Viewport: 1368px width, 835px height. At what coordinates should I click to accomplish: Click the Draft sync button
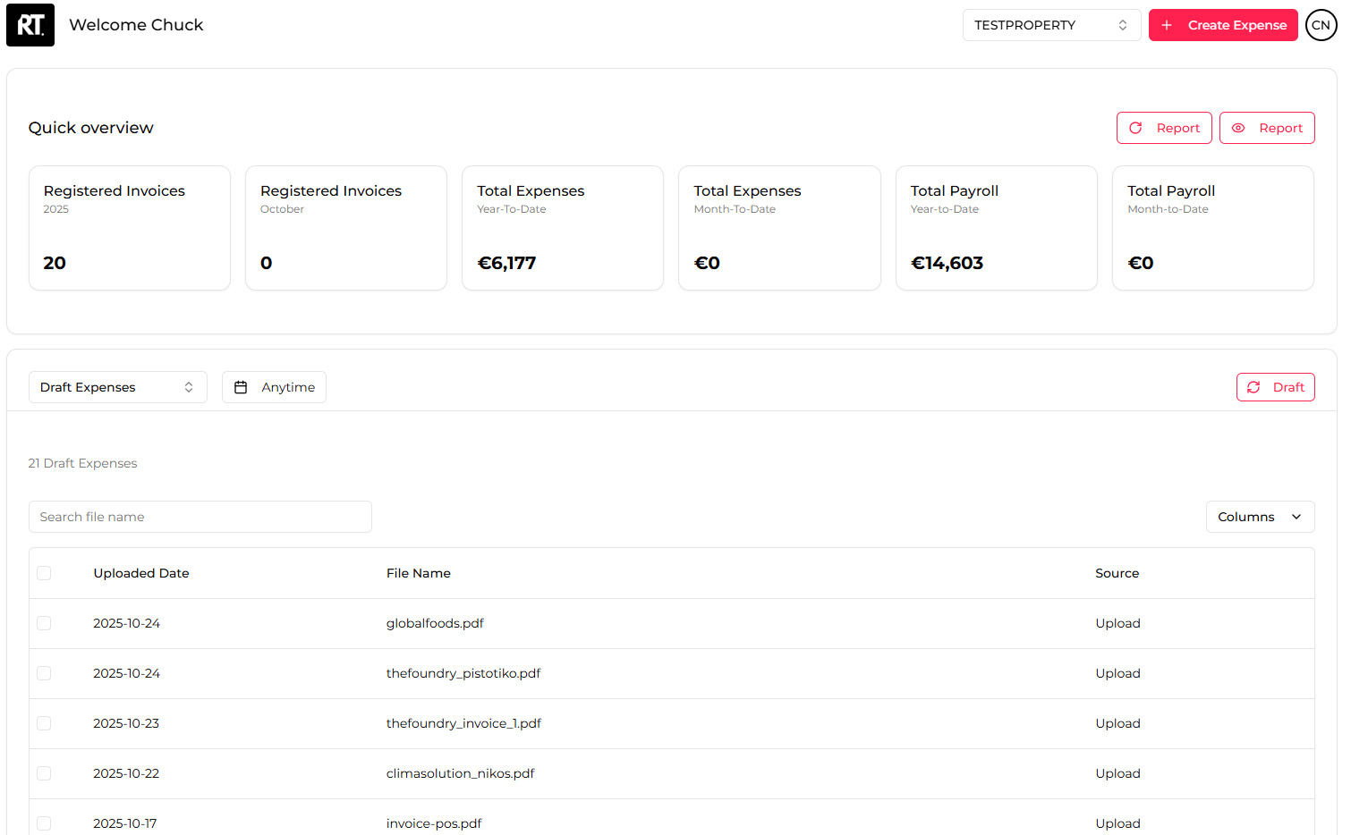pyautogui.click(x=1275, y=387)
